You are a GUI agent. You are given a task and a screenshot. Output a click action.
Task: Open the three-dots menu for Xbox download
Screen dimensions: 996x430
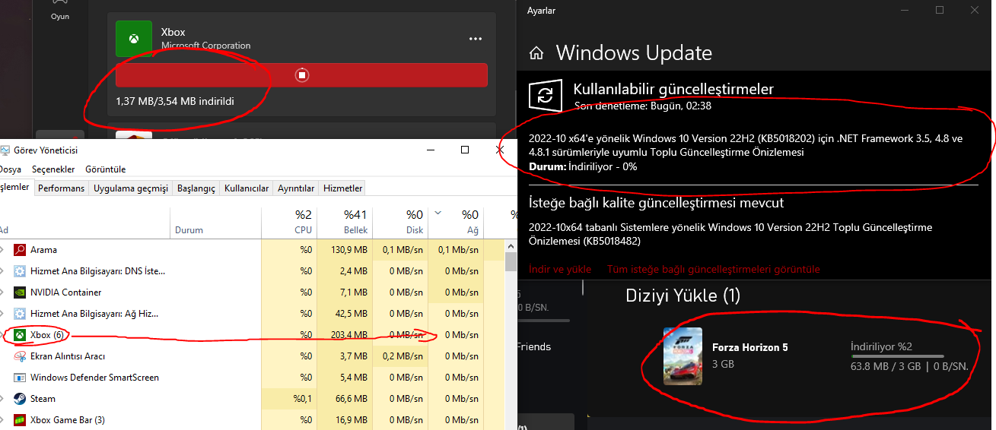[x=476, y=39]
